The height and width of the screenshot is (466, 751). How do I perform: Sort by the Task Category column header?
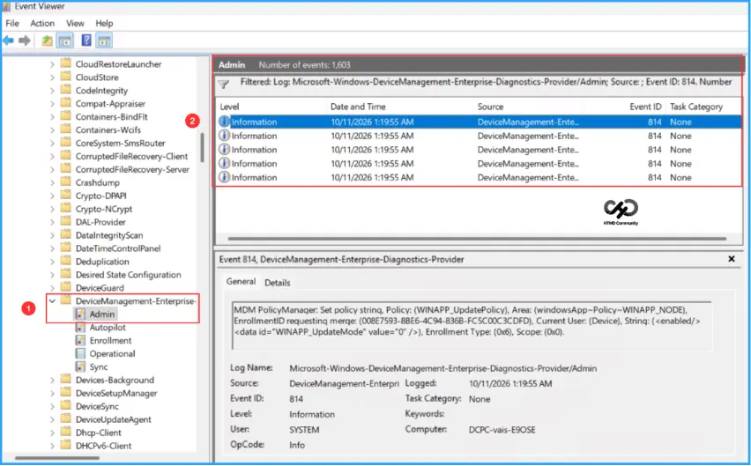(696, 107)
